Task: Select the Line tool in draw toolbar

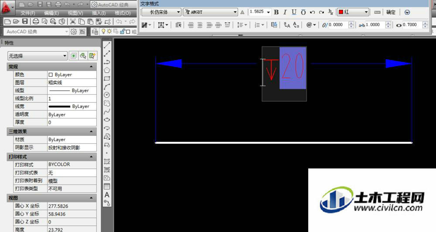Action: (107, 45)
